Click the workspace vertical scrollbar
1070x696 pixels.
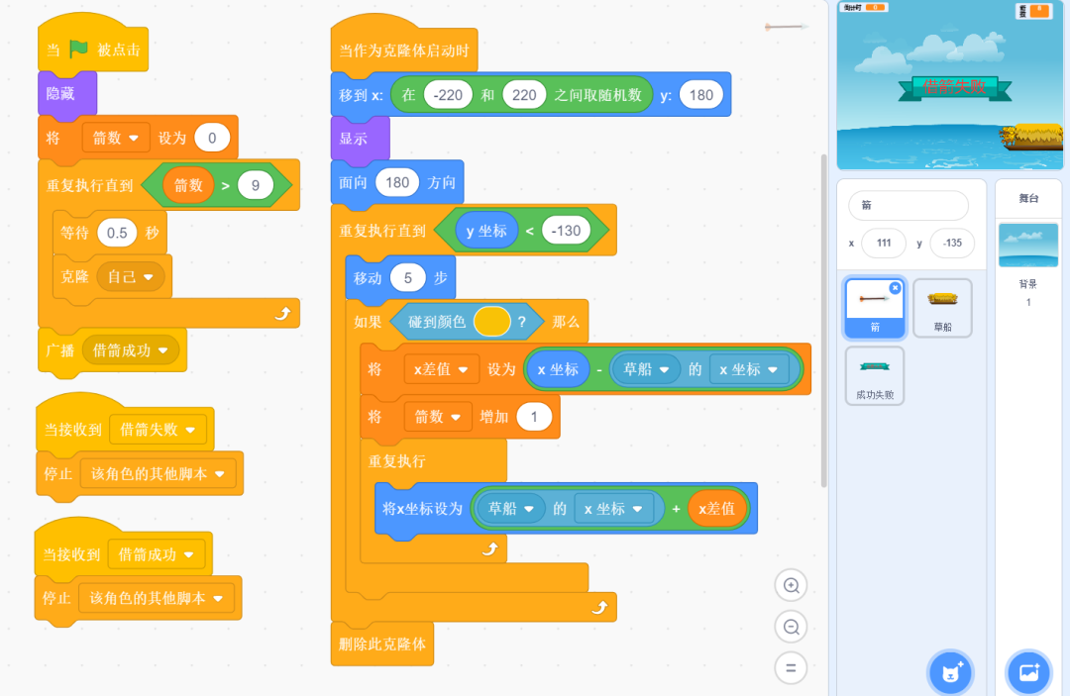(823, 317)
